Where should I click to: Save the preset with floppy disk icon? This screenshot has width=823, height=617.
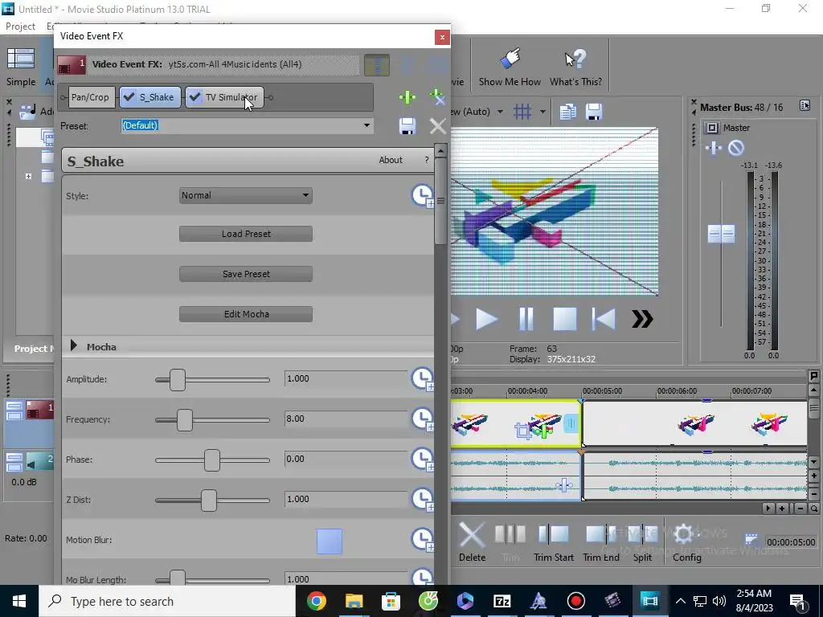coord(407,126)
